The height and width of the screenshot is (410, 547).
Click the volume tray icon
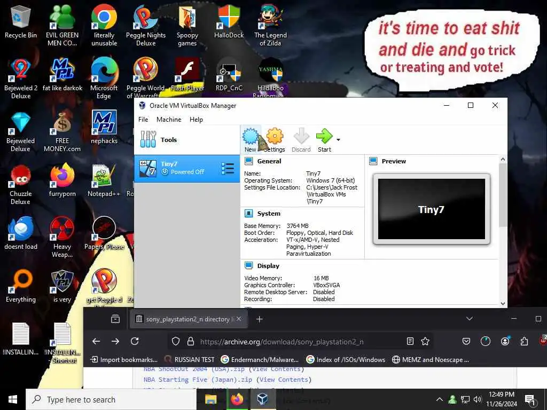(x=478, y=399)
